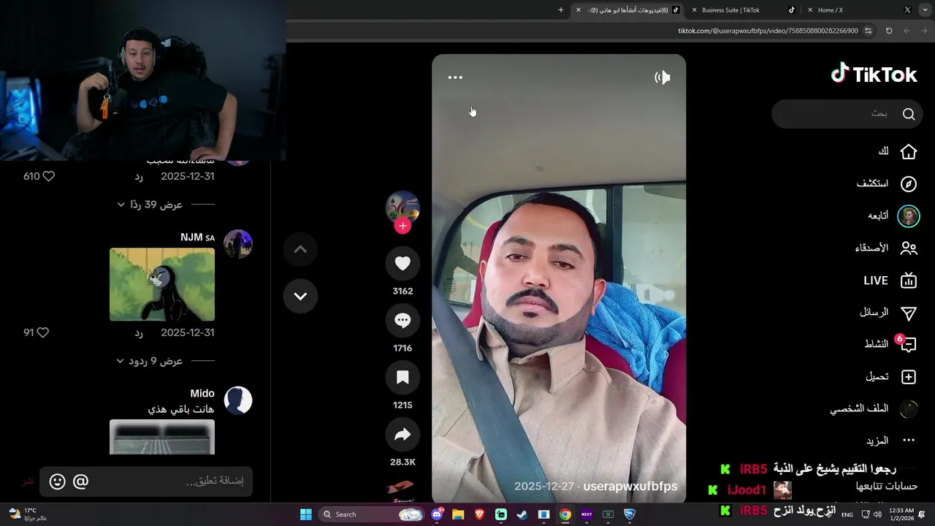Open the creator's profile avatar beside video

tap(402, 208)
